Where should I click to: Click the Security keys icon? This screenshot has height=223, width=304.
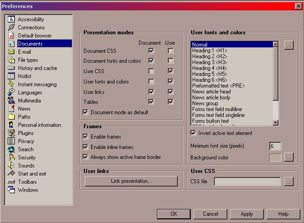(x=12, y=158)
